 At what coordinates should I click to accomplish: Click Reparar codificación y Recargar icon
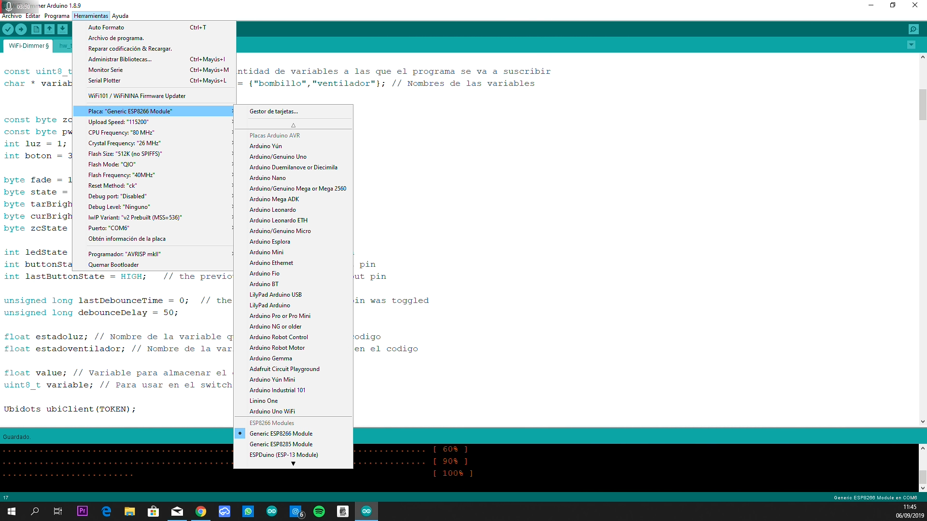tap(130, 48)
